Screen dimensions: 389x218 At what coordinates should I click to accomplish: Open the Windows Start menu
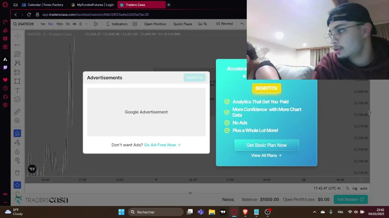(121, 212)
